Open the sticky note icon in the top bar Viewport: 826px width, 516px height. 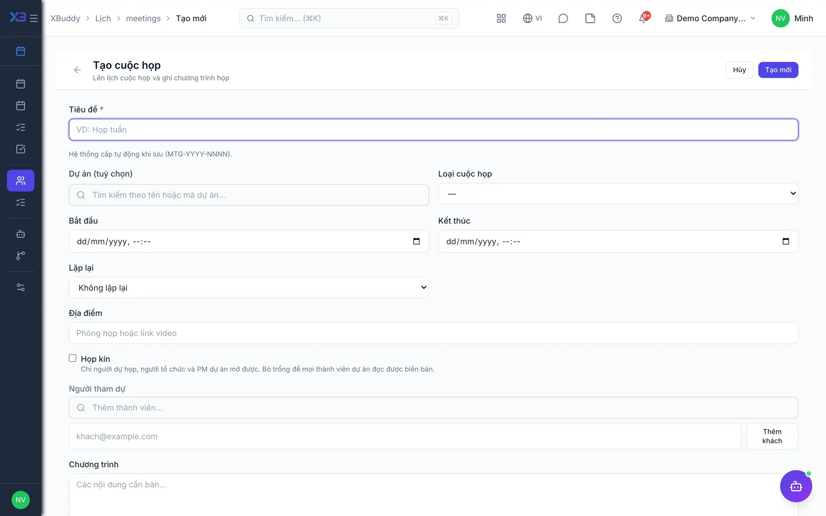click(x=590, y=18)
